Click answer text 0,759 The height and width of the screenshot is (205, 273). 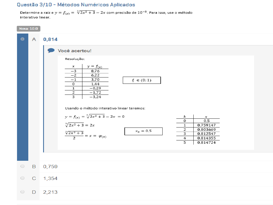point(50,167)
